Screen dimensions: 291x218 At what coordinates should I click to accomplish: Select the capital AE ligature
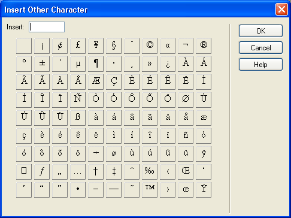coord(96,82)
